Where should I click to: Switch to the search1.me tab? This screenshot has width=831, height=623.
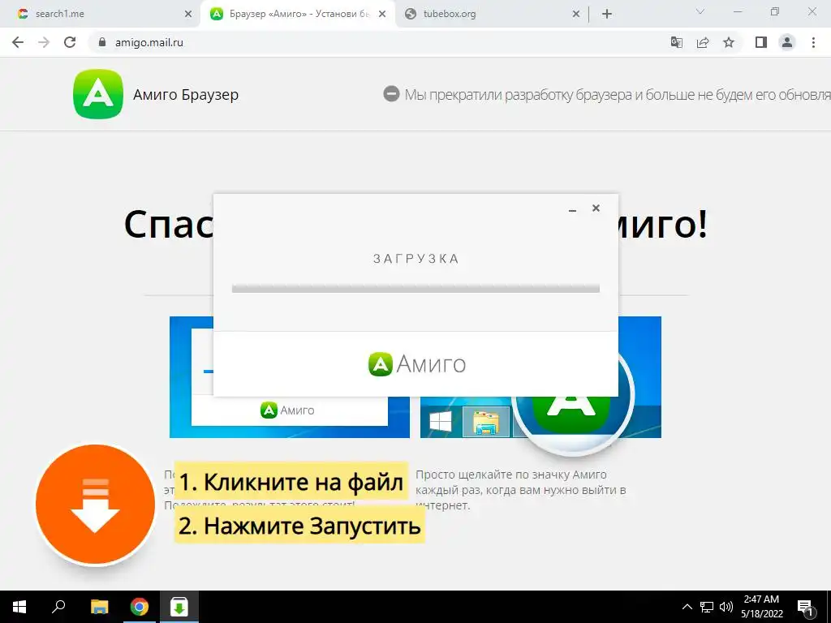click(x=101, y=14)
